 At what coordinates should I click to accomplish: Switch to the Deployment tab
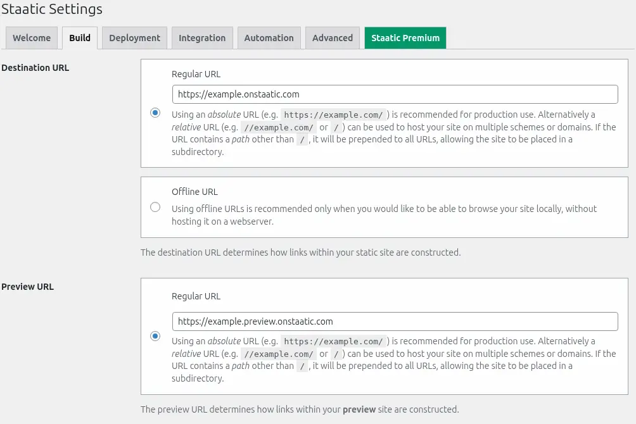coord(135,38)
